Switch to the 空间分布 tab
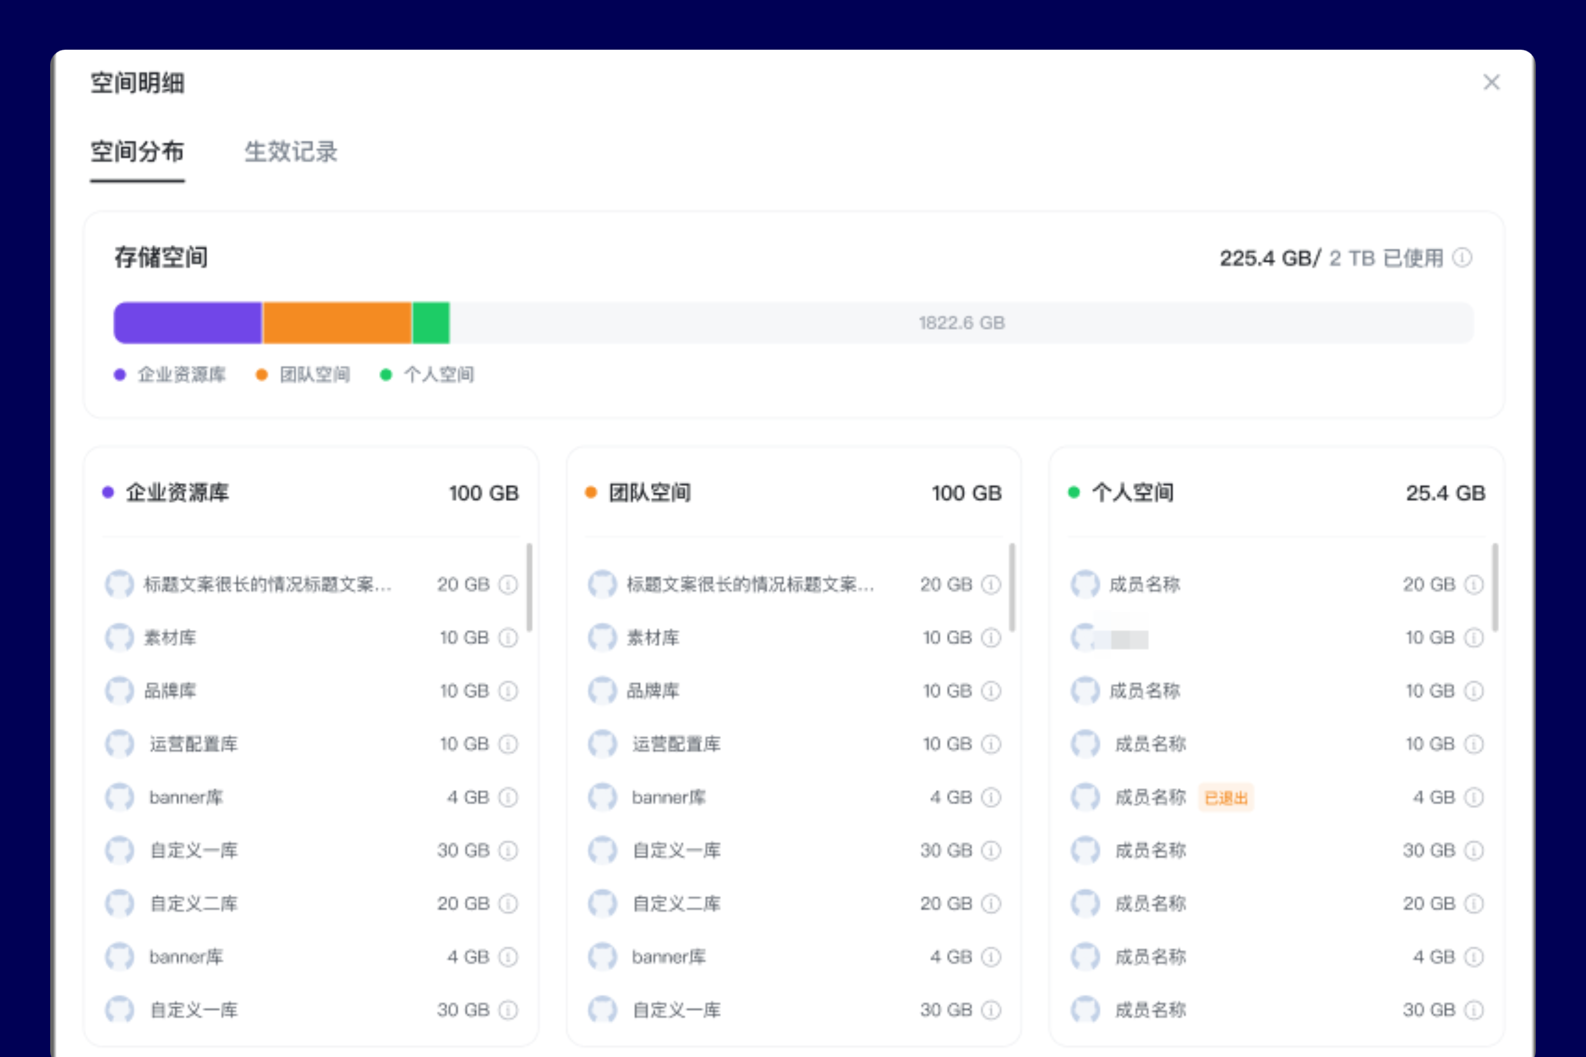This screenshot has height=1057, width=1586. [x=137, y=152]
